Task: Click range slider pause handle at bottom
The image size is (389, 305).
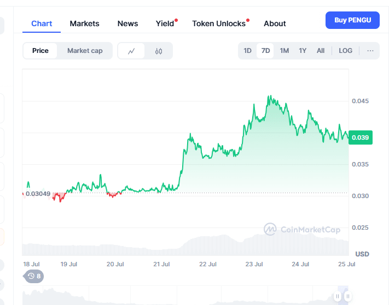Action: point(338,296)
